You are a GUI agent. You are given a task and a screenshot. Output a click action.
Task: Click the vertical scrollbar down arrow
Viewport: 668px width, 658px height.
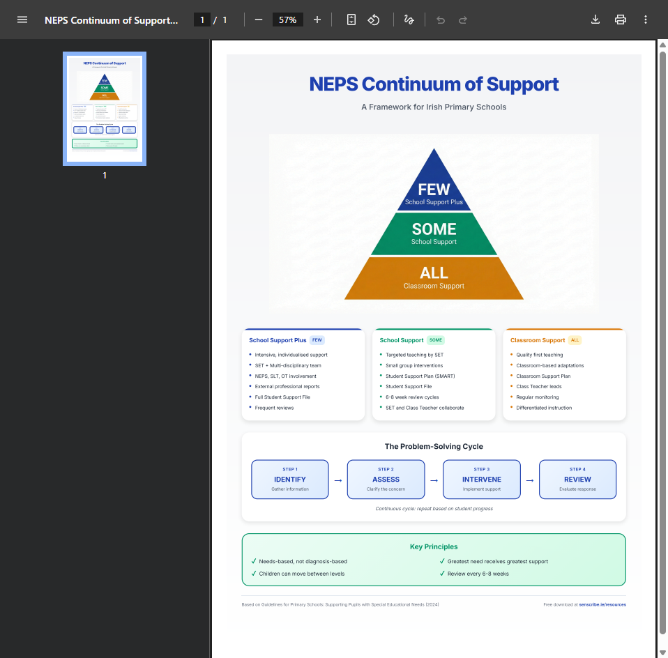click(662, 652)
